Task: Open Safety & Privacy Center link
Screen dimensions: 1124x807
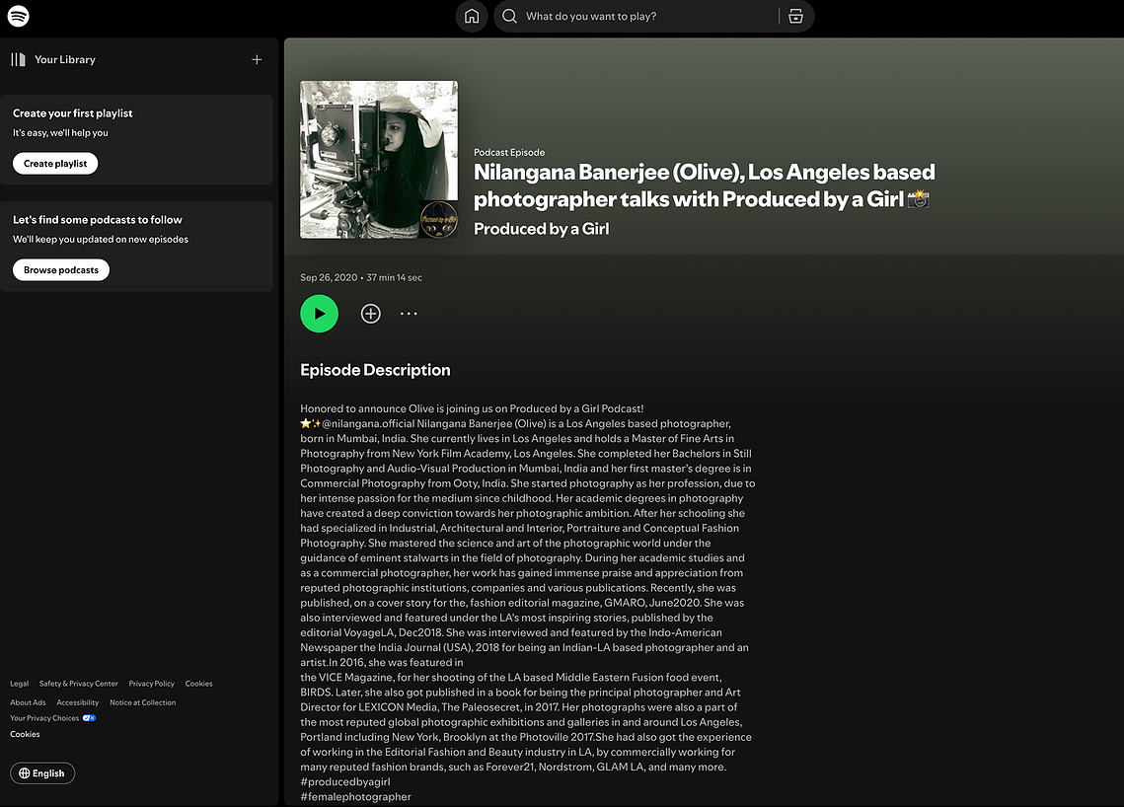Action: pyautogui.click(x=79, y=684)
